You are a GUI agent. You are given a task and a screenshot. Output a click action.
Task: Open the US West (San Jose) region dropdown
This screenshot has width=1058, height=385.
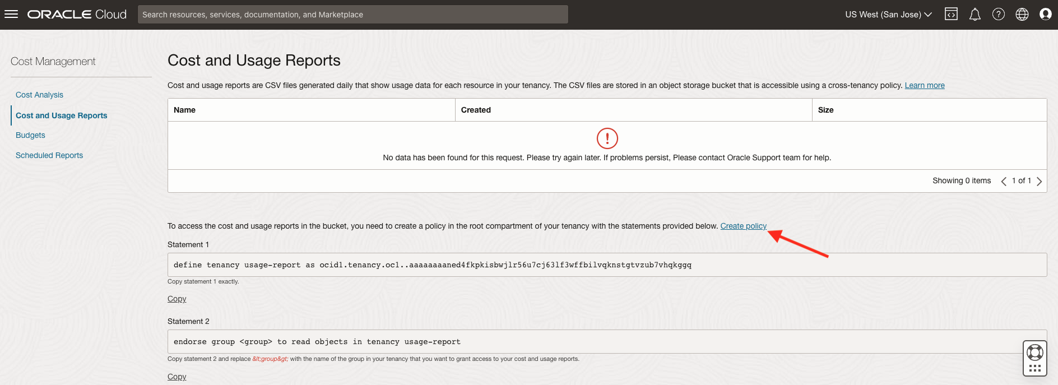click(x=888, y=15)
